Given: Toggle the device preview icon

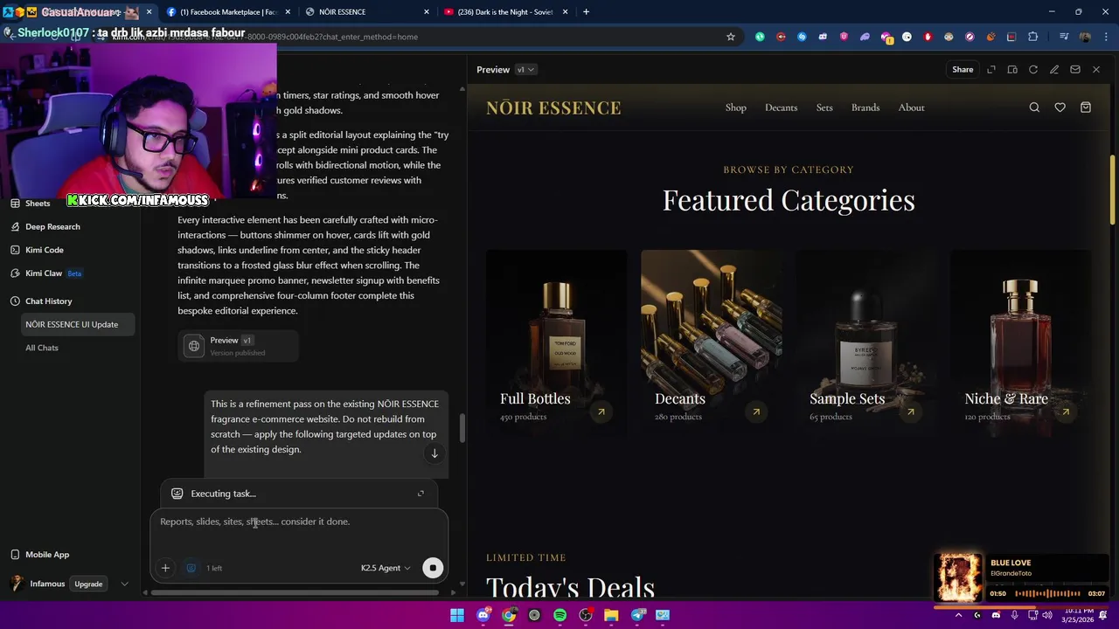Looking at the screenshot, I should point(1012,70).
